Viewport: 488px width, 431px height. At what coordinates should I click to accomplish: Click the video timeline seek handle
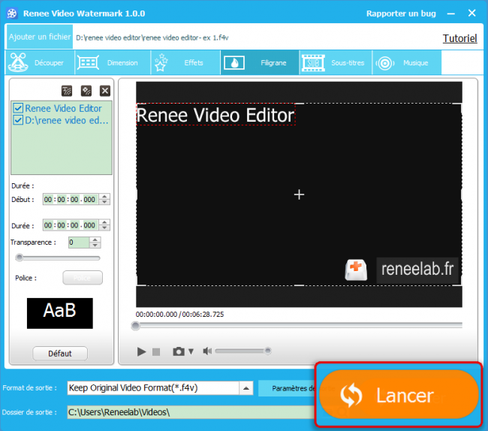(135, 326)
